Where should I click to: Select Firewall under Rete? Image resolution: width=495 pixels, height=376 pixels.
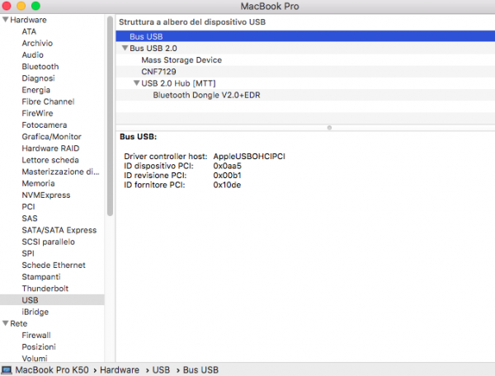point(36,335)
